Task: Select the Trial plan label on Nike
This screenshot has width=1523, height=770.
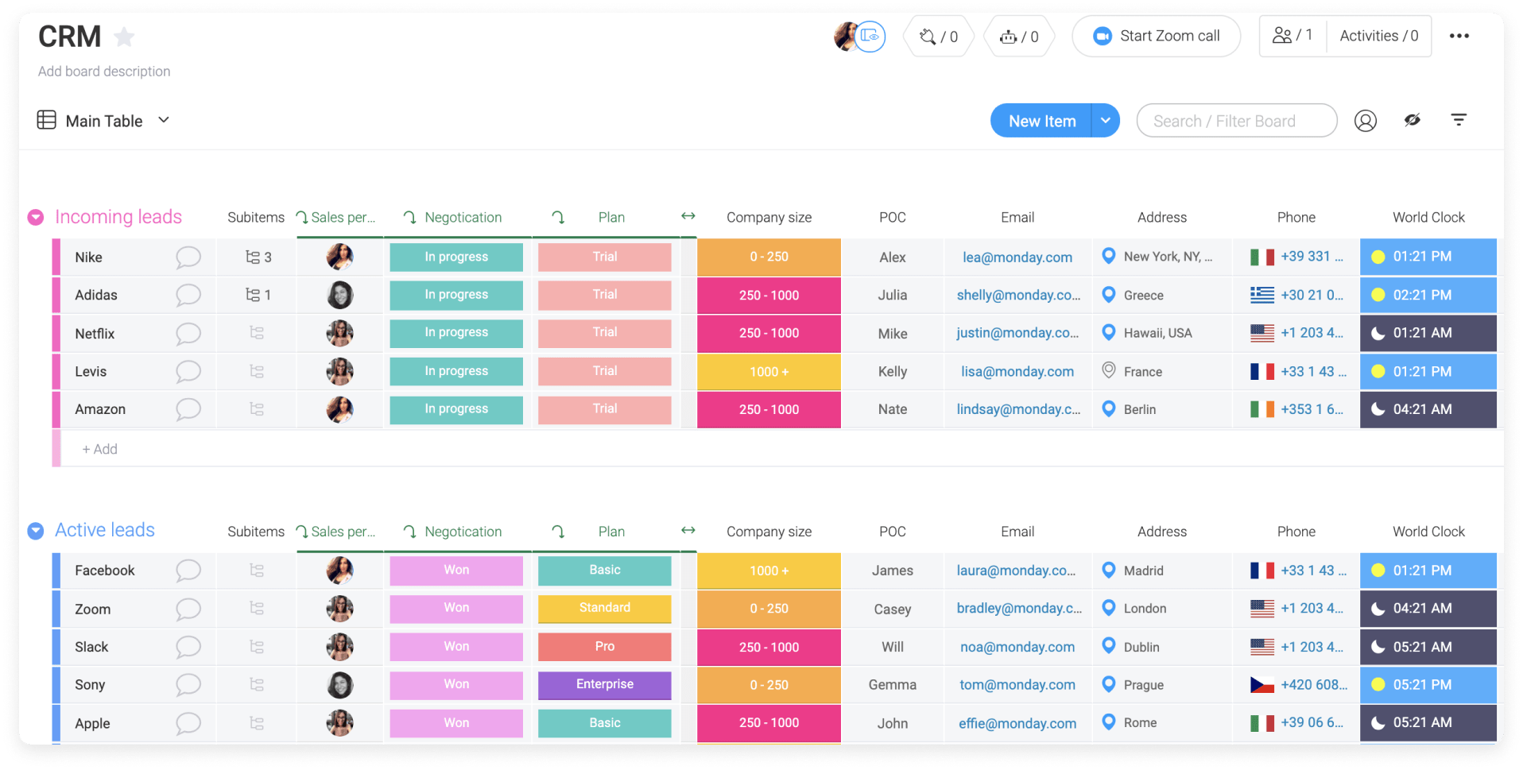Action: tap(604, 257)
